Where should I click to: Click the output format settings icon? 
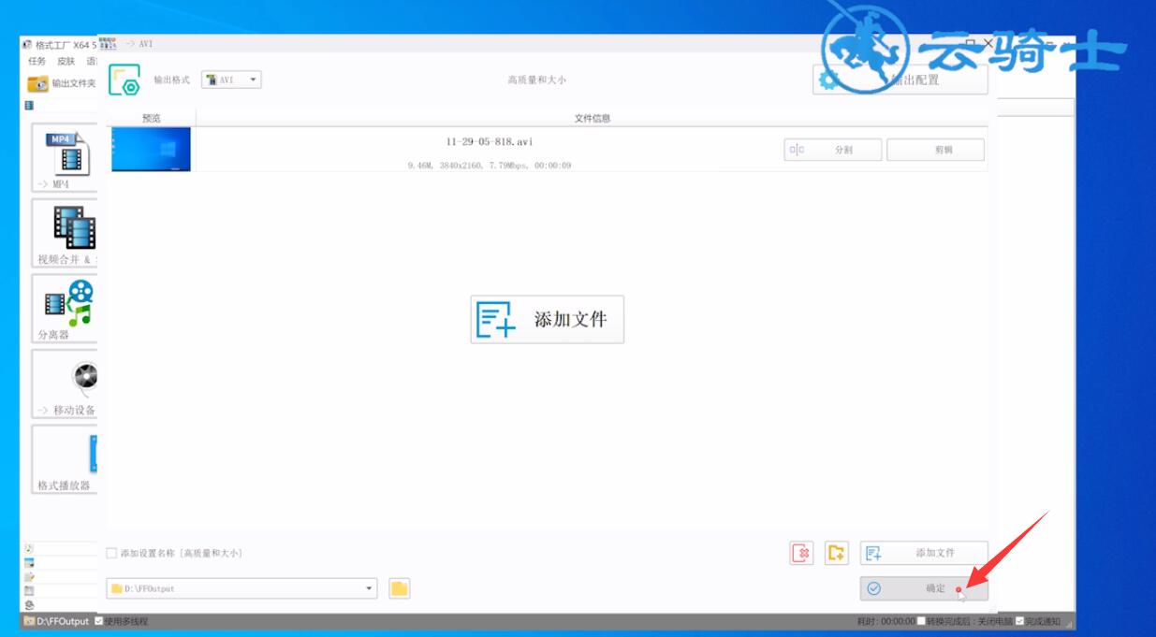coord(124,80)
